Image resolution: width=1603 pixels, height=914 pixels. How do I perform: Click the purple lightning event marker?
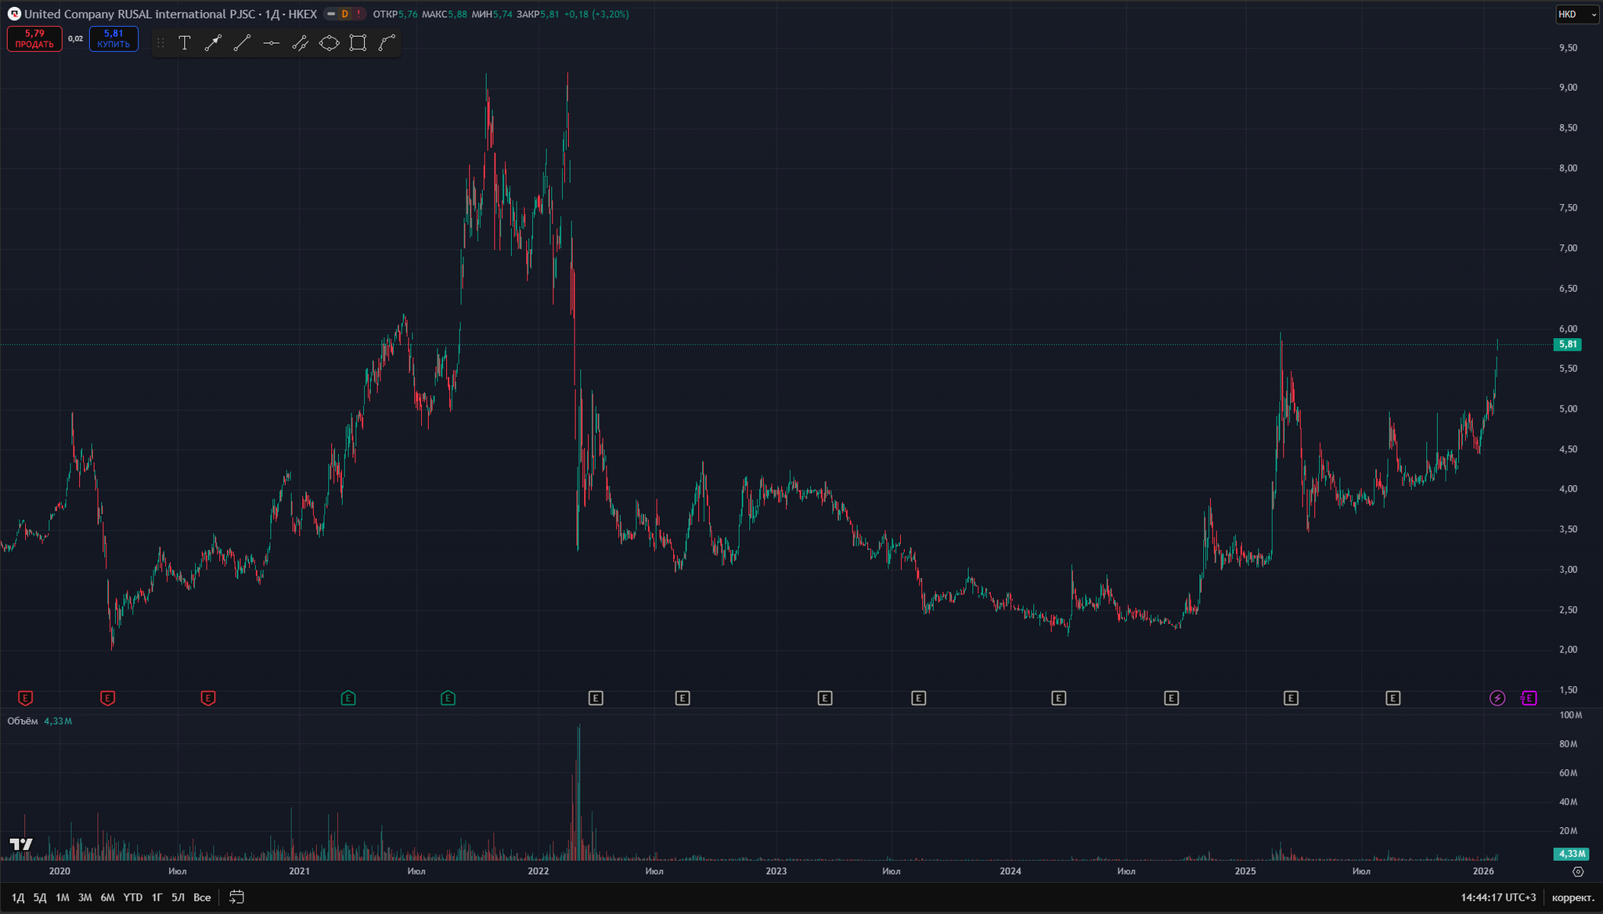tap(1497, 698)
